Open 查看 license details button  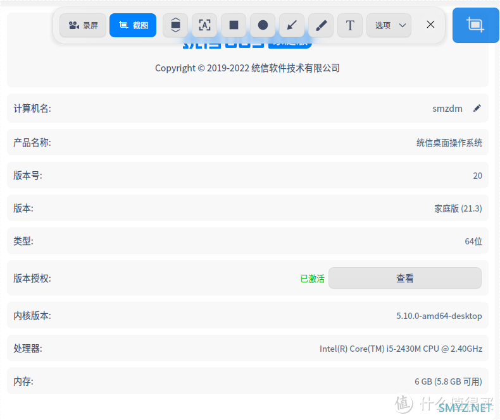[x=405, y=278]
